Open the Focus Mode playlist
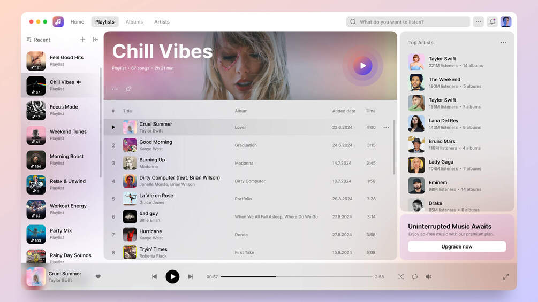The image size is (538, 302). [60, 110]
